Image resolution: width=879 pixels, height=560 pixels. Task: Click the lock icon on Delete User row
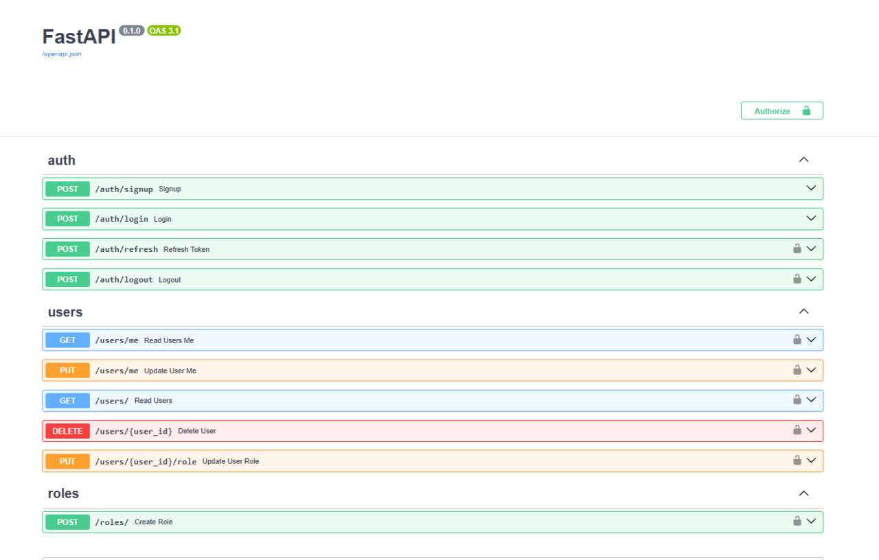point(797,430)
